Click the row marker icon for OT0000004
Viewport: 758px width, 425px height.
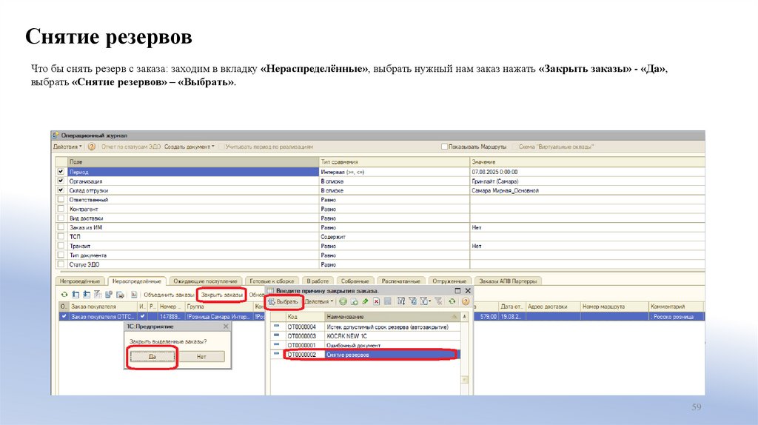coord(277,327)
